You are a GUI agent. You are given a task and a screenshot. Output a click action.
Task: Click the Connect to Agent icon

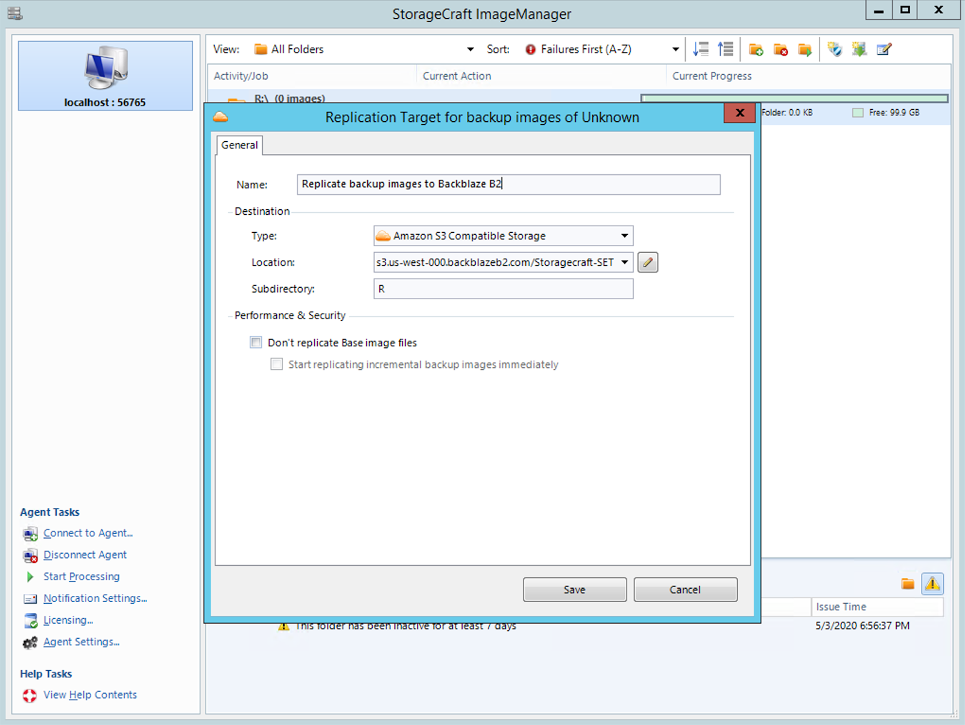click(30, 534)
